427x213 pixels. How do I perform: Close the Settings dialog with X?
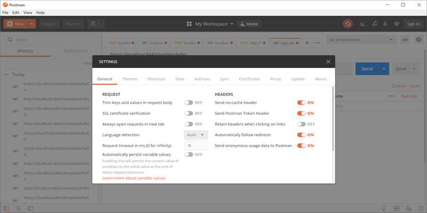[328, 62]
